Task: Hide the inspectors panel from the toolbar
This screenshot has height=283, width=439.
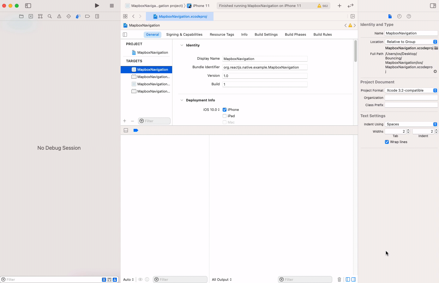Action: 433,6
